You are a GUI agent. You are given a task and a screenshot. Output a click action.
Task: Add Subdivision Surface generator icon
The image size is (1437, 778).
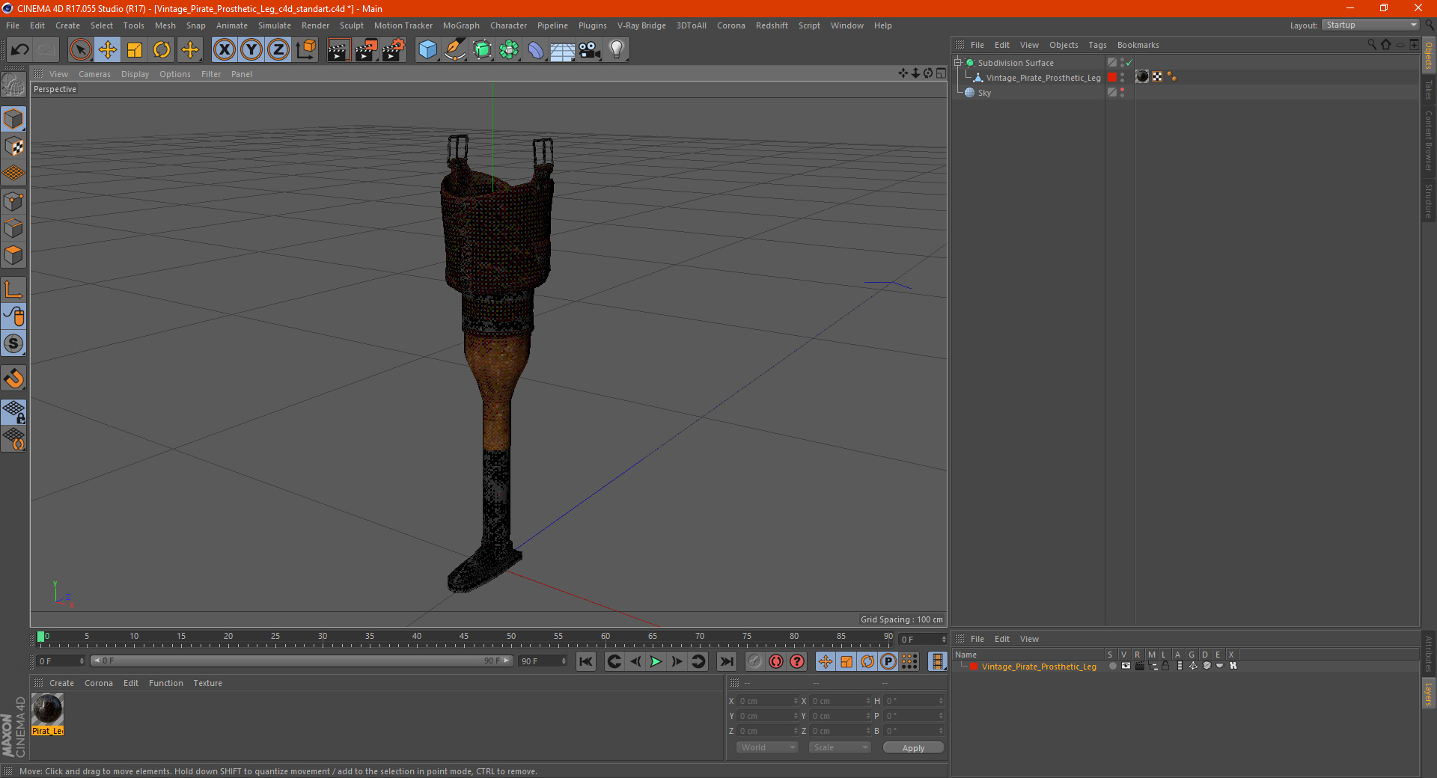[x=482, y=50]
